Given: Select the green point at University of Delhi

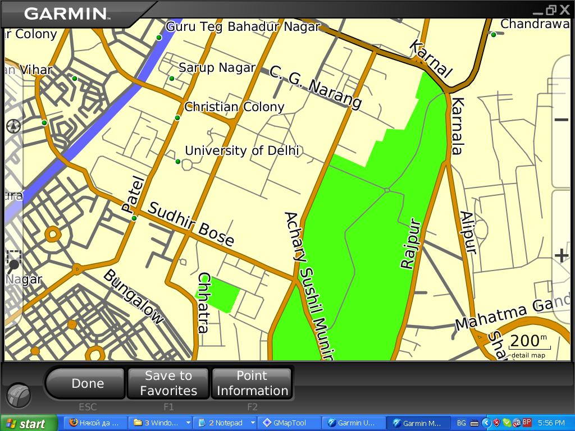Looking at the screenshot, I should pos(178,162).
